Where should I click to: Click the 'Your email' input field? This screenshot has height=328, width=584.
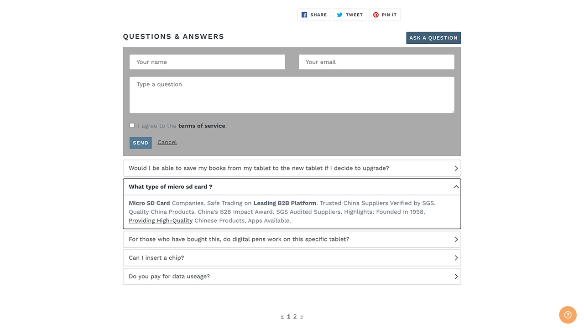[x=376, y=61]
